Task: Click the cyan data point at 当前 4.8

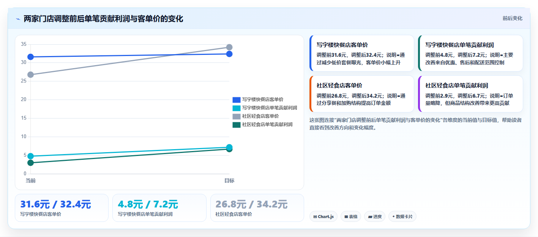Action: [x=31, y=156]
